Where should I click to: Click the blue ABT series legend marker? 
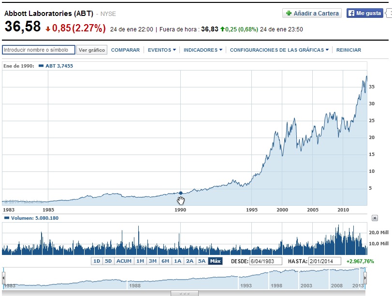coord(41,66)
